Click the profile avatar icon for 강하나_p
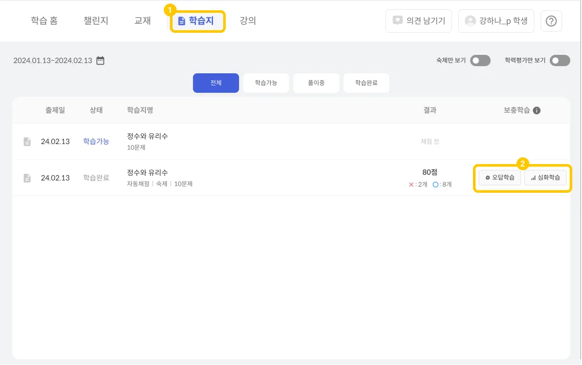 point(470,21)
